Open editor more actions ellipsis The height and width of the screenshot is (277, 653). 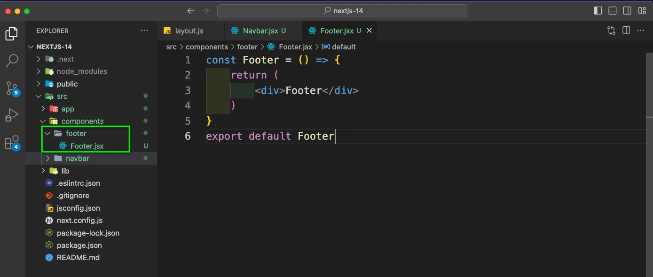(x=641, y=31)
